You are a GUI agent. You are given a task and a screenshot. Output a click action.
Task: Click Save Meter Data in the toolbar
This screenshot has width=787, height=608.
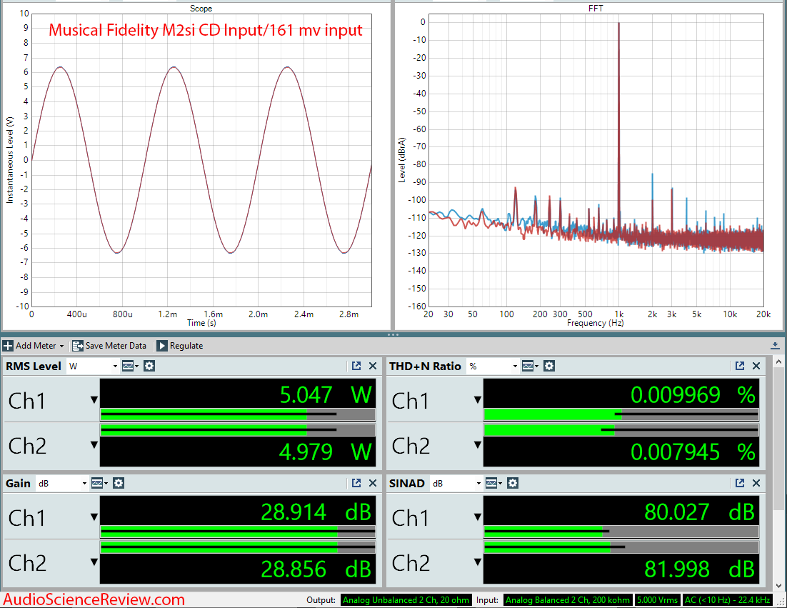109,345
